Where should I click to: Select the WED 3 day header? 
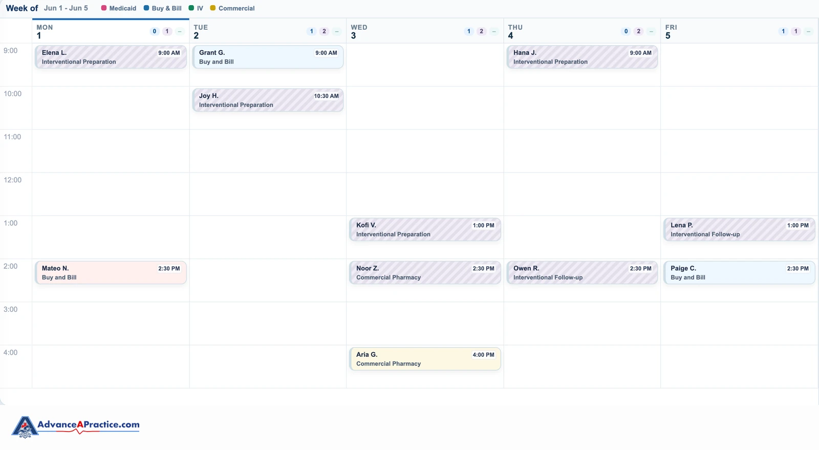coord(425,31)
